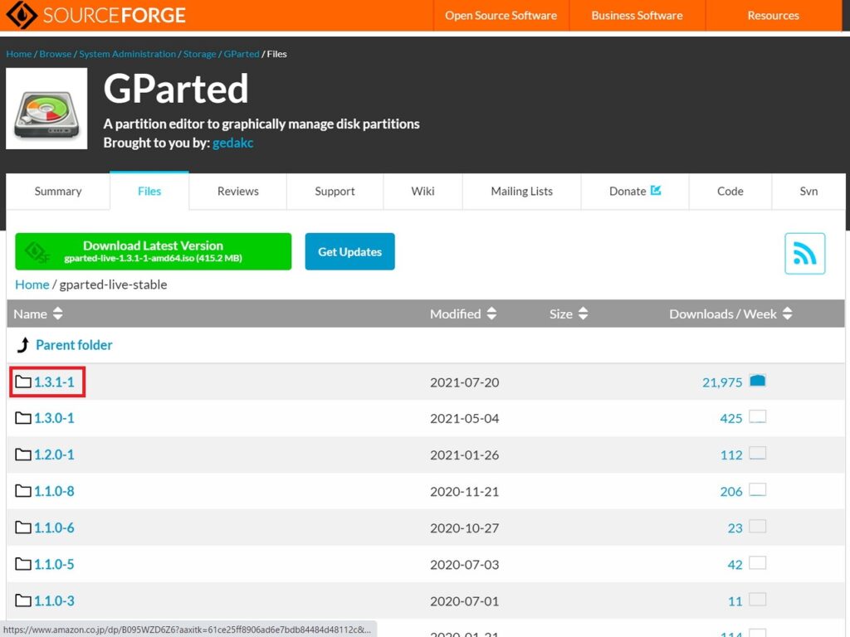Click the download chart icon for 1.2.0-1
Screen dimensions: 850x637
(x=757, y=454)
